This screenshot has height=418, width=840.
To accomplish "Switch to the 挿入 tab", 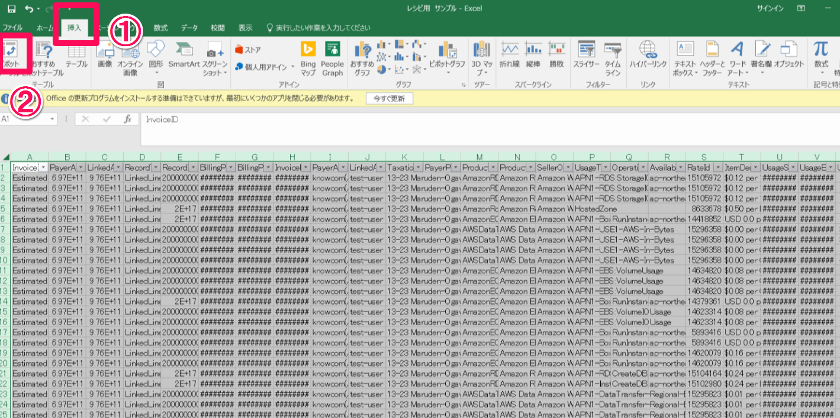I will coord(75,28).
